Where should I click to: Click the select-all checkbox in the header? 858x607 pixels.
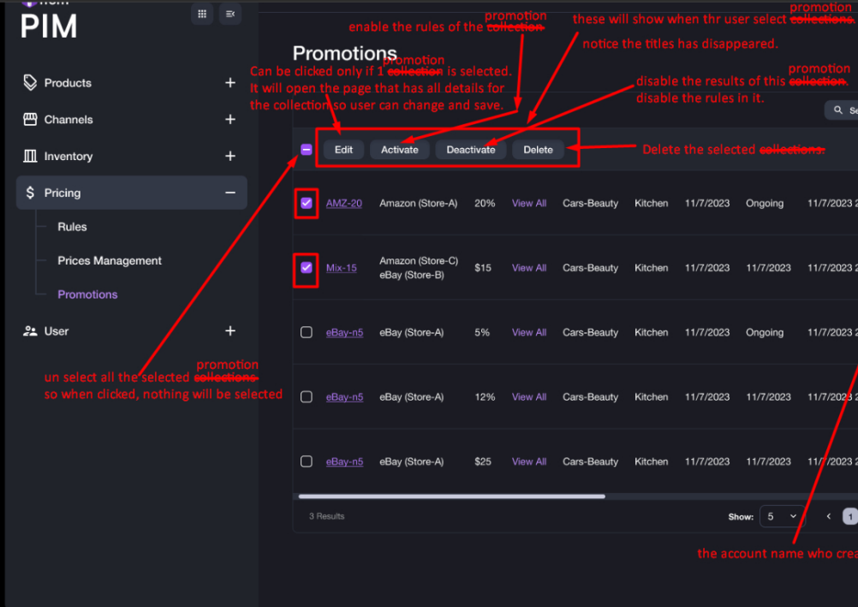pyautogui.click(x=306, y=149)
